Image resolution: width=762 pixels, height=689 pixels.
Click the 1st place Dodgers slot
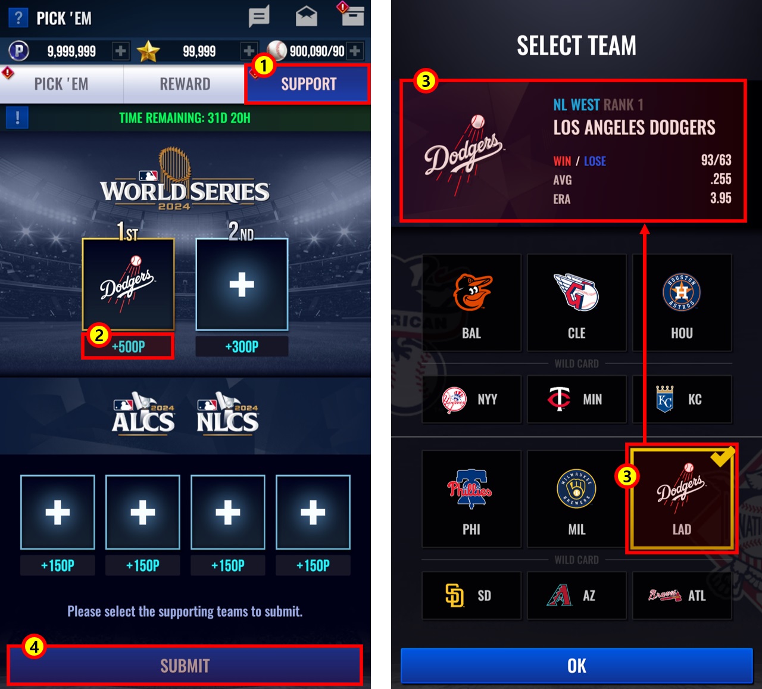click(x=128, y=285)
